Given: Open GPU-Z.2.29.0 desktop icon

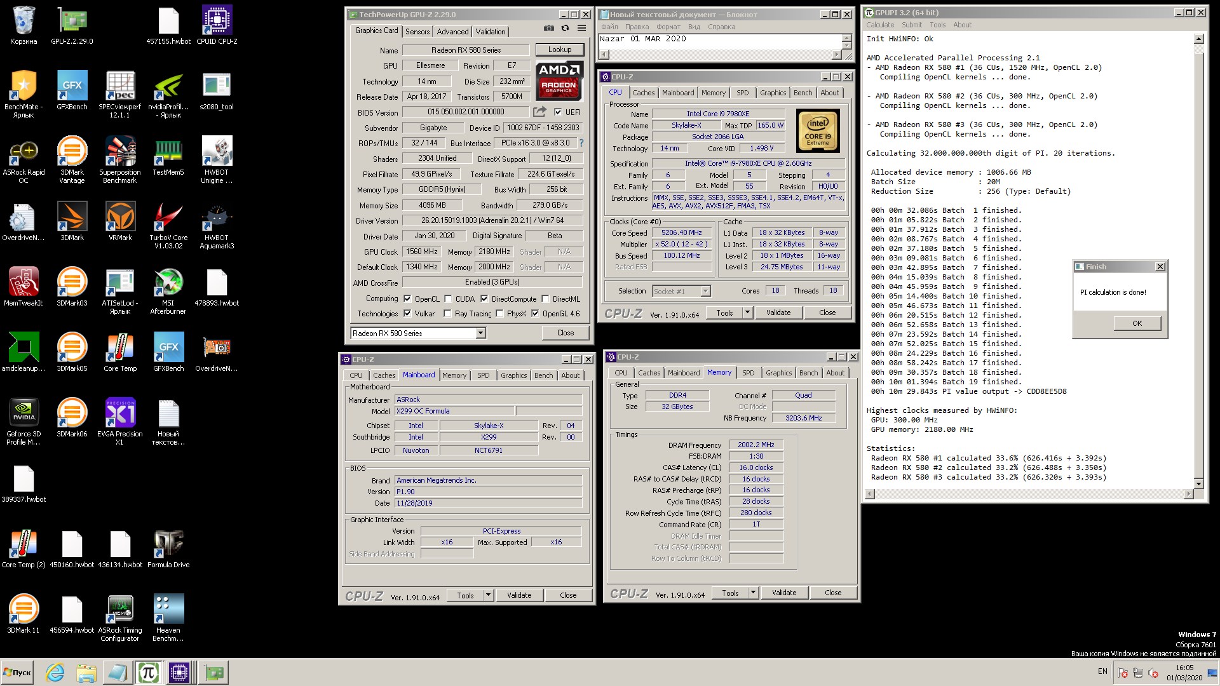Looking at the screenshot, I should (72, 25).
